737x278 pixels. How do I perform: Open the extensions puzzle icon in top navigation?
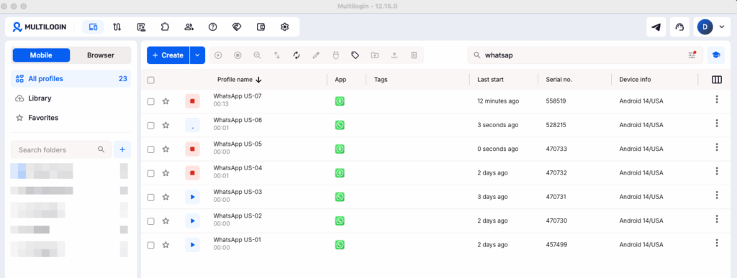(x=165, y=27)
